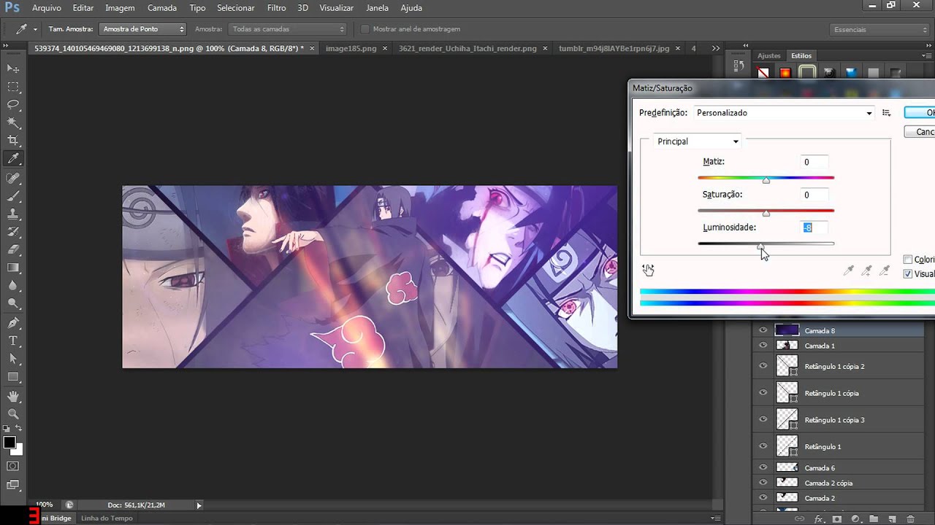Hide the Retângulo 1 cópia 3 layer

click(x=763, y=419)
